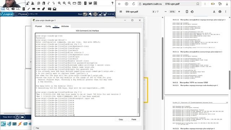Viewport: 231px width, 130px height.
Task: Zoom in the PDF with the plus button
Action: click(179, 12)
